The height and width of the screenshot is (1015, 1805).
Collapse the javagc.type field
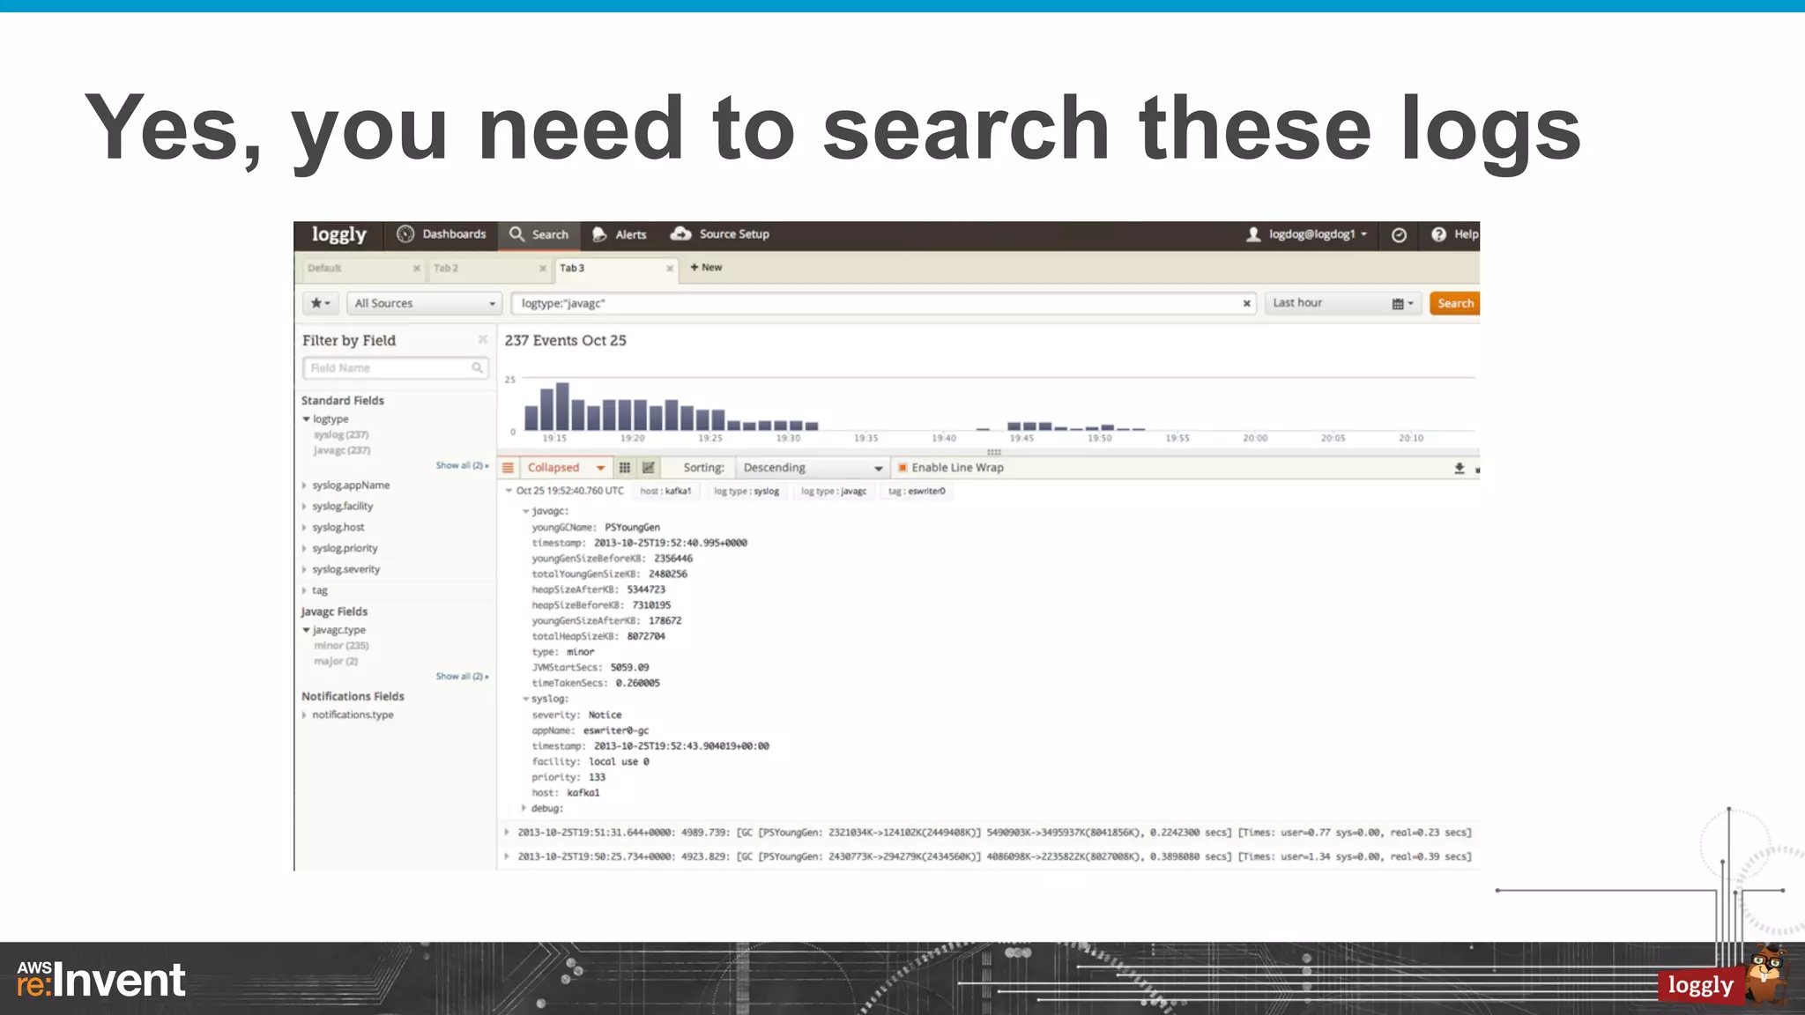point(307,630)
